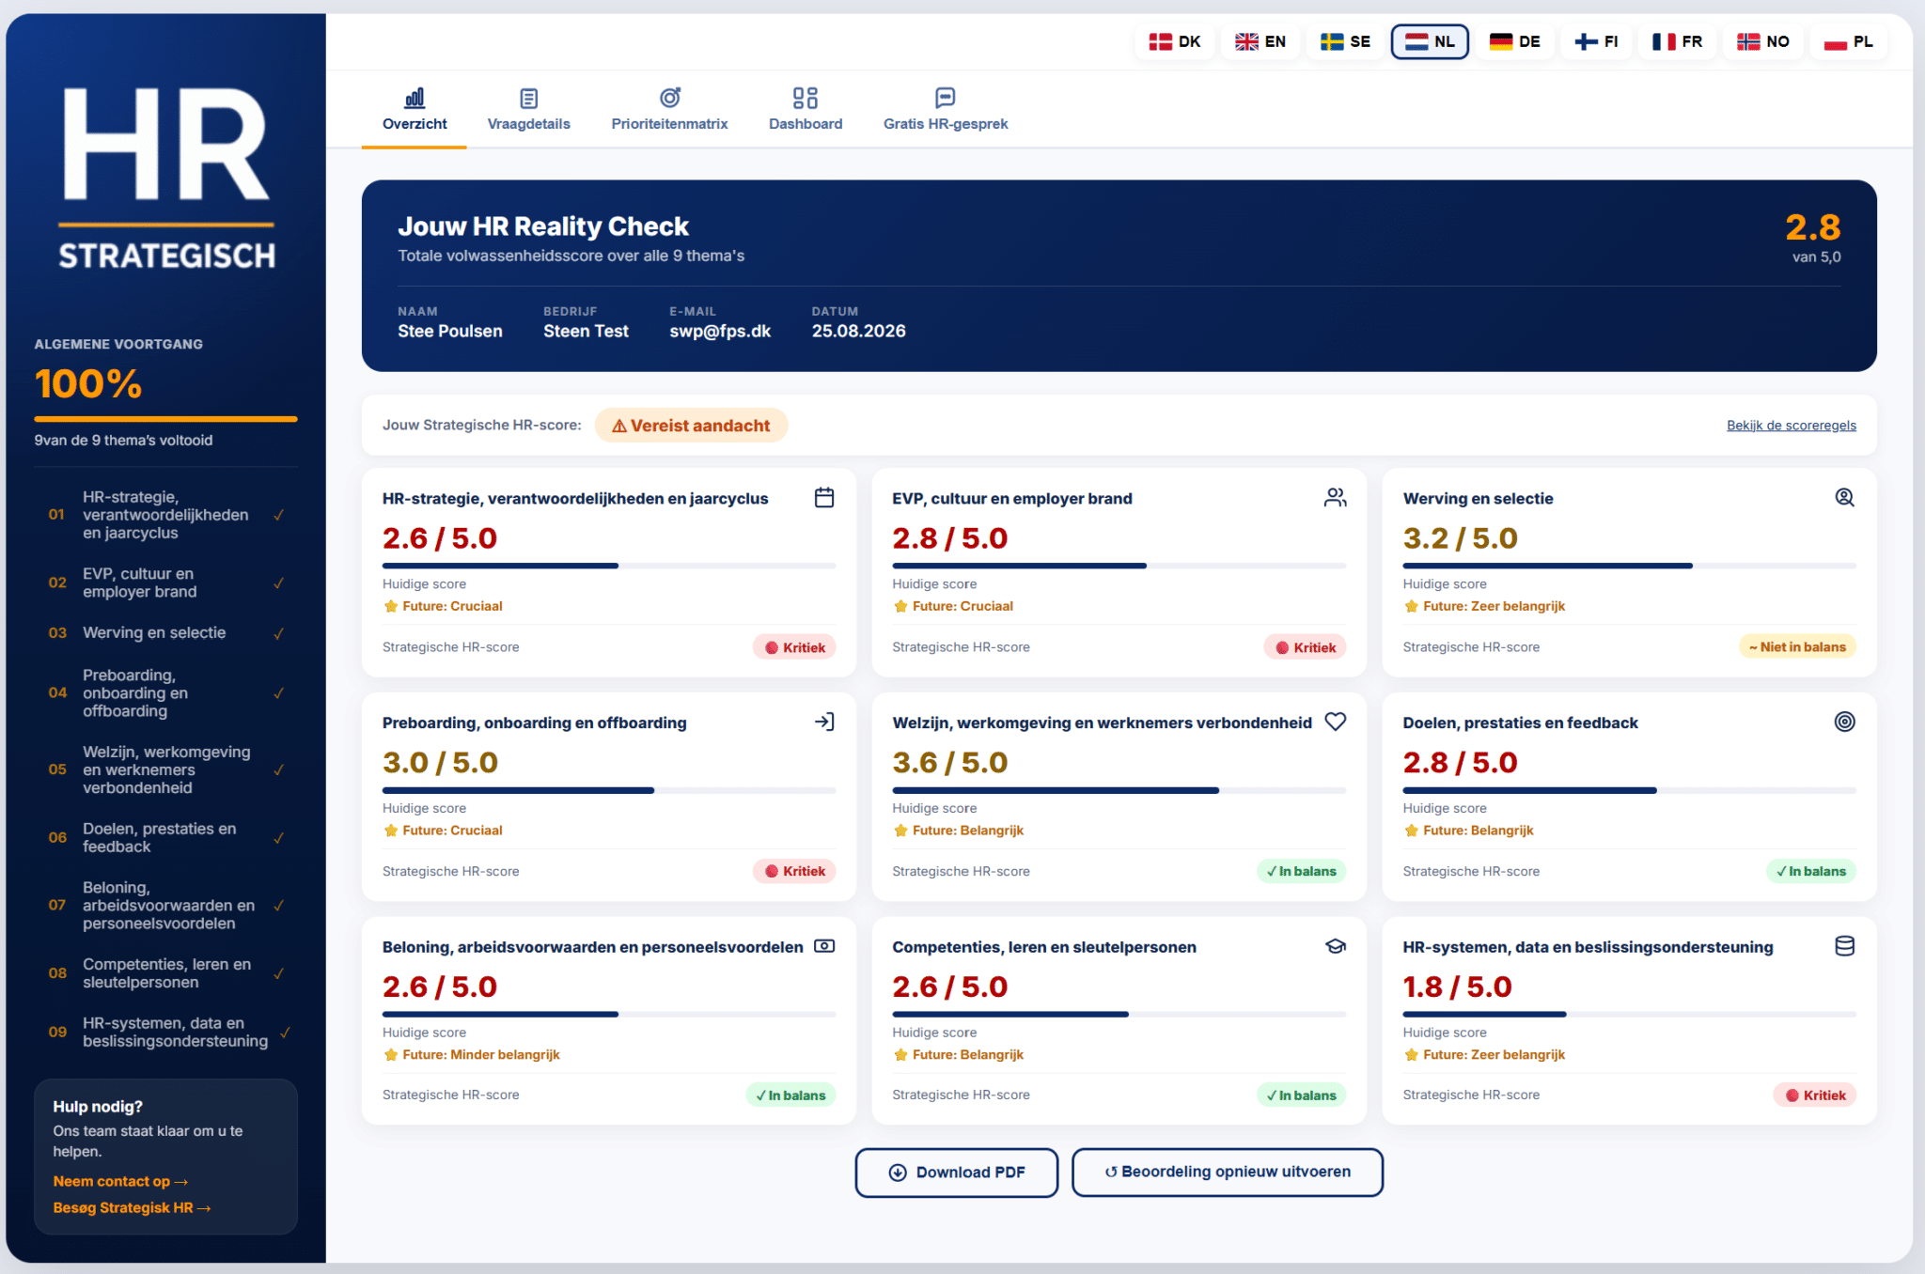This screenshot has height=1274, width=1925.
Task: Click Beoordeling opnieuw uitvoeren button
Action: click(x=1227, y=1172)
